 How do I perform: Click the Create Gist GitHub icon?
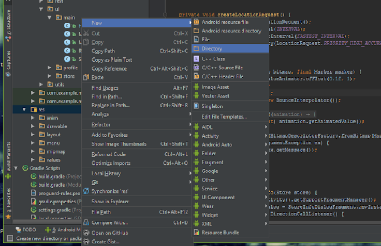click(86, 241)
